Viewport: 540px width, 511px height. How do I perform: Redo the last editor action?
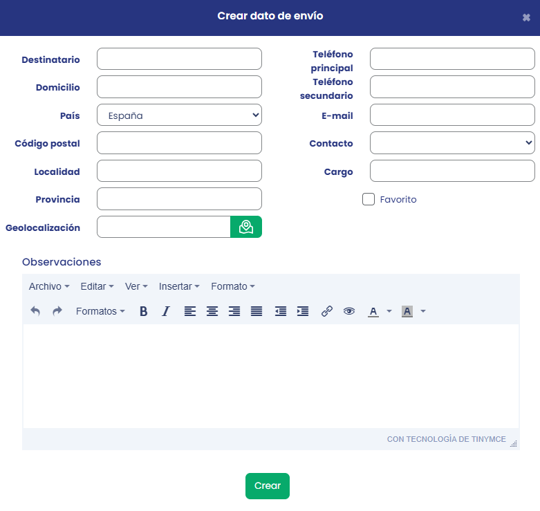[x=57, y=311]
